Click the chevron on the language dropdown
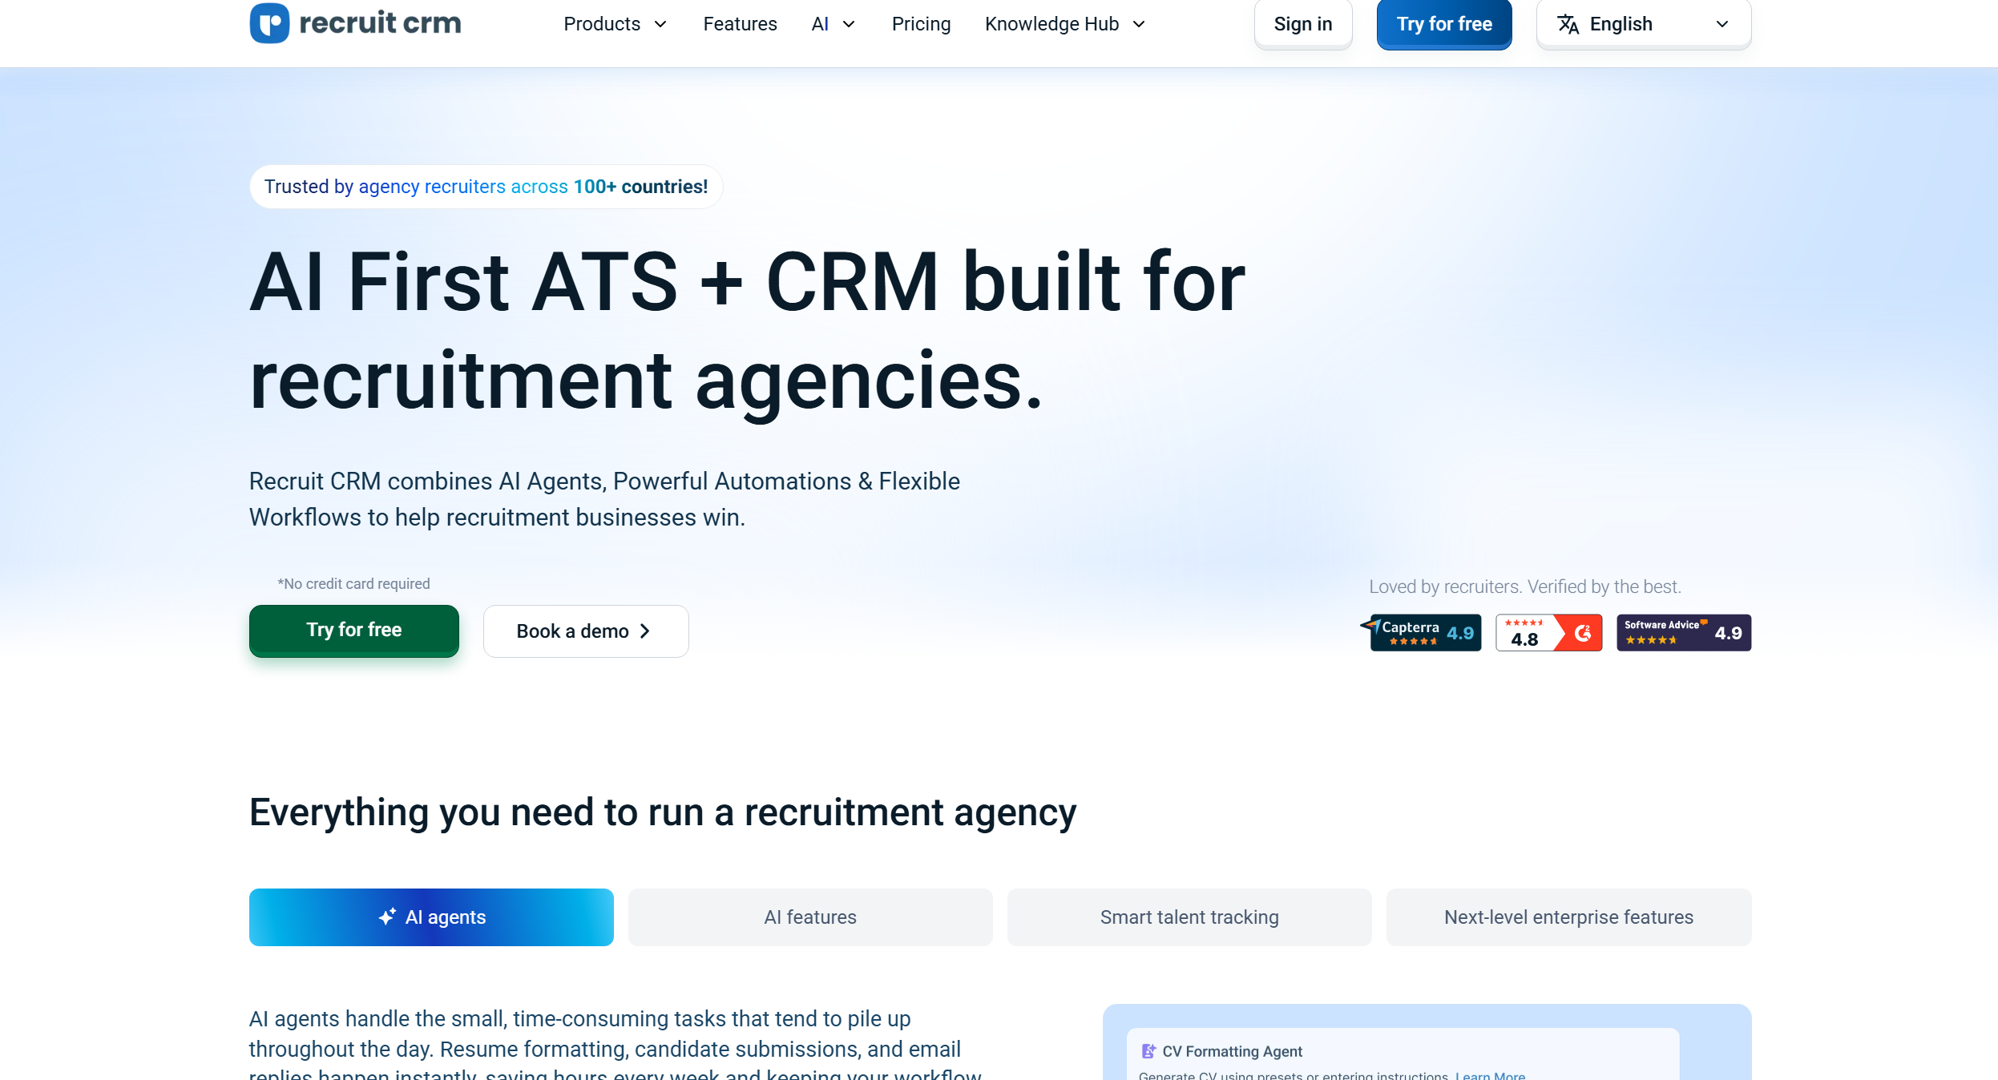 click(1722, 24)
